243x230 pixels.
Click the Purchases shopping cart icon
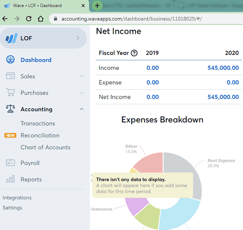[x=10, y=93]
